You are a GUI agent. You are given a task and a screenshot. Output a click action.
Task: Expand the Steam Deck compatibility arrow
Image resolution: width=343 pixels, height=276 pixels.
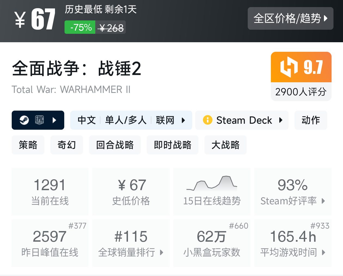coord(281,120)
